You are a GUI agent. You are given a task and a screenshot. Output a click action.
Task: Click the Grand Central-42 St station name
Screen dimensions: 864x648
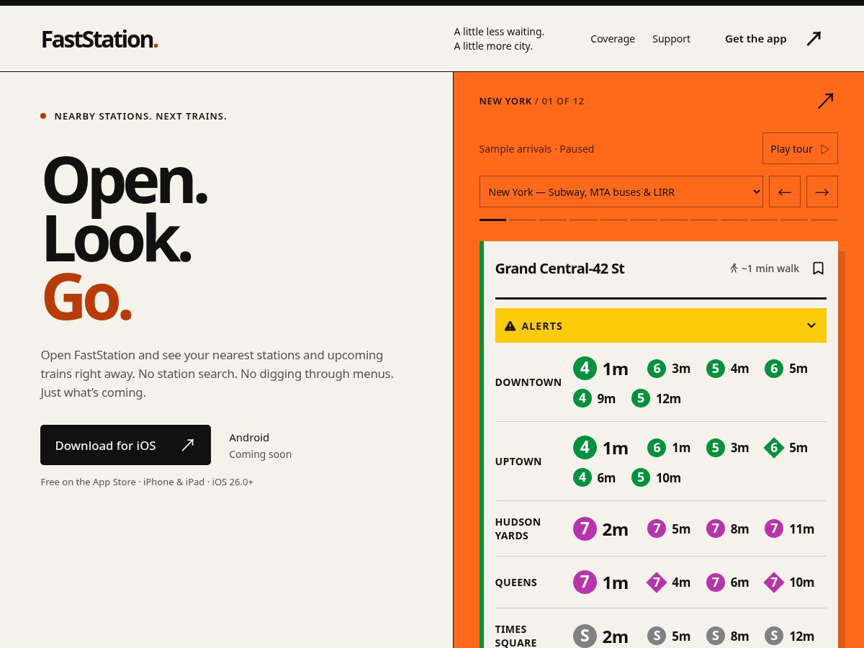coord(559,269)
